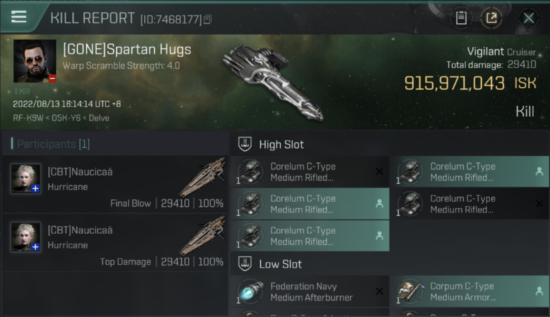This screenshot has width=550, height=317.
Task: Click the Corpum C-Type Armor module icon
Action: (x=410, y=292)
